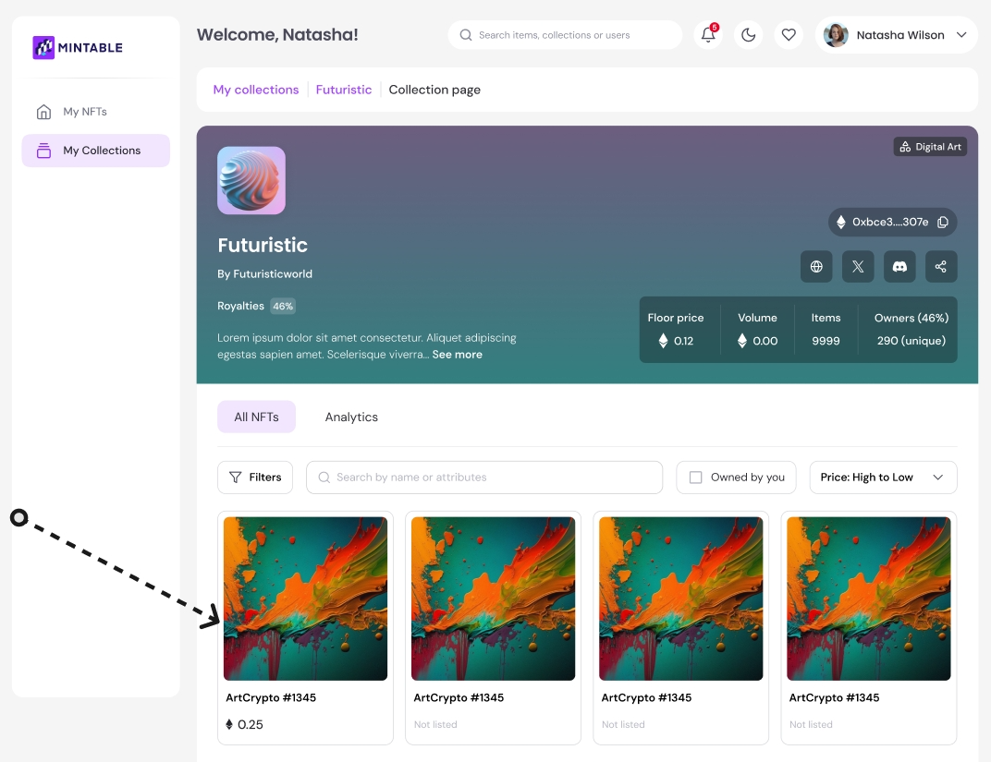Click the search by name or attributes field
Viewport: 991px width, 762px height.
click(x=484, y=478)
